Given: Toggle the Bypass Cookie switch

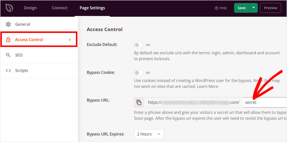Looking at the screenshot, I should pyautogui.click(x=139, y=73).
